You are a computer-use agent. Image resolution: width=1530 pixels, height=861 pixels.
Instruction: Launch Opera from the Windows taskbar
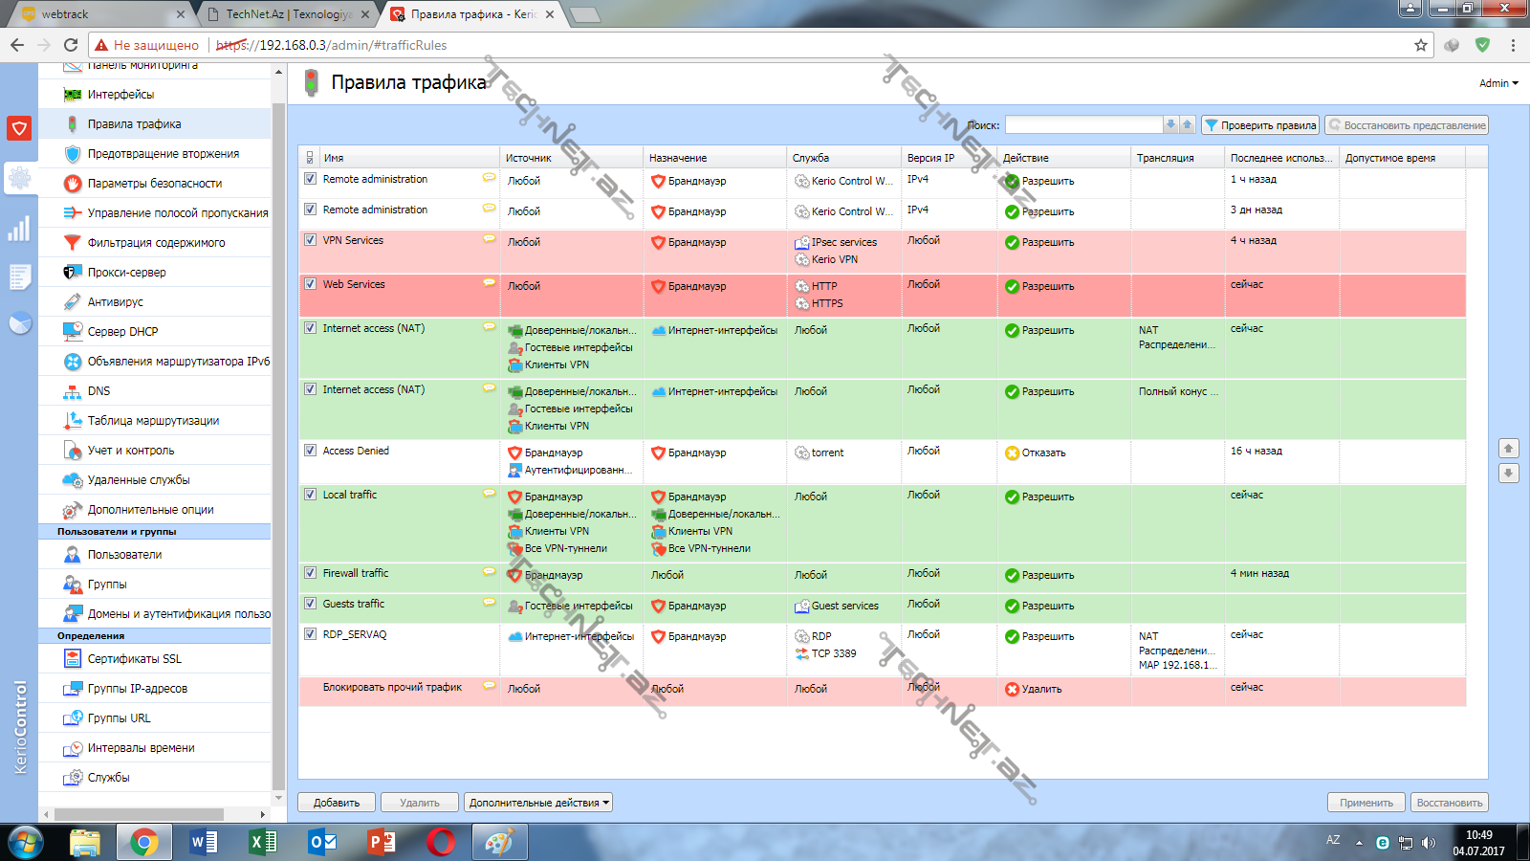pyautogui.click(x=441, y=842)
